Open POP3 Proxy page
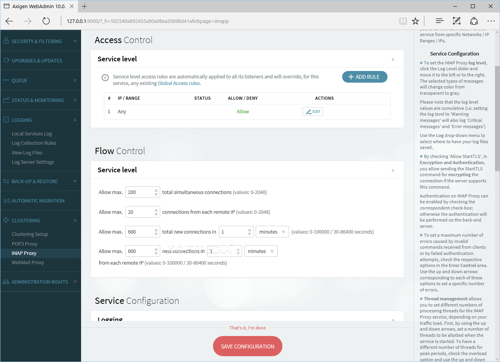500x362 pixels. tap(24, 244)
